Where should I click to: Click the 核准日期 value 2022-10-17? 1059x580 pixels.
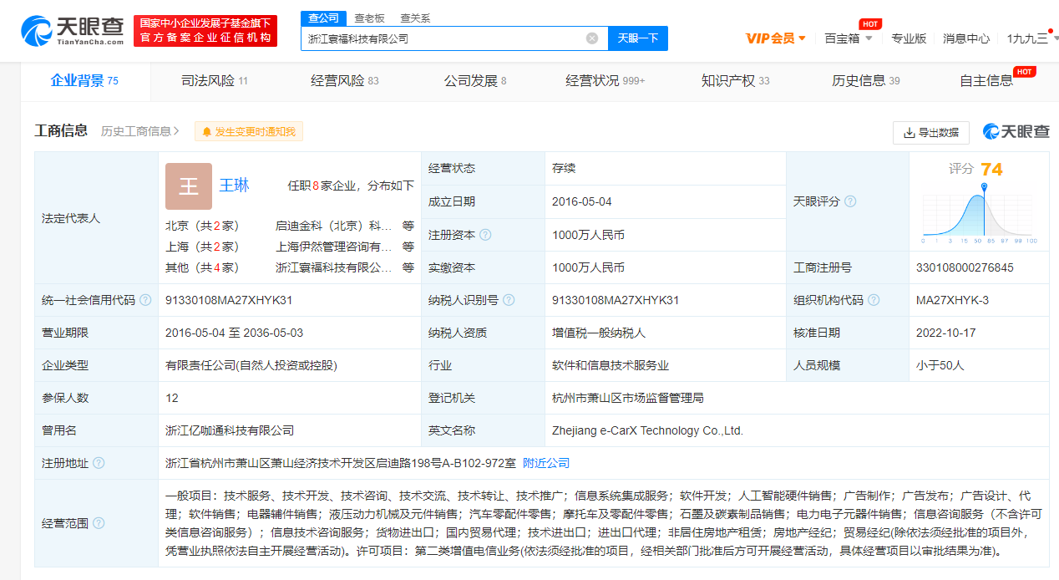(x=946, y=333)
